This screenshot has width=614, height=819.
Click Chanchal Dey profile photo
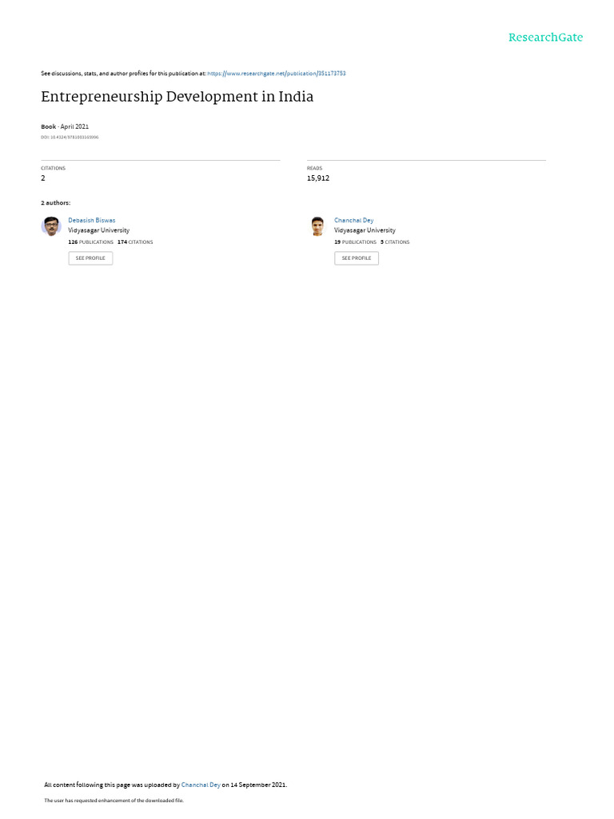pyautogui.click(x=317, y=226)
